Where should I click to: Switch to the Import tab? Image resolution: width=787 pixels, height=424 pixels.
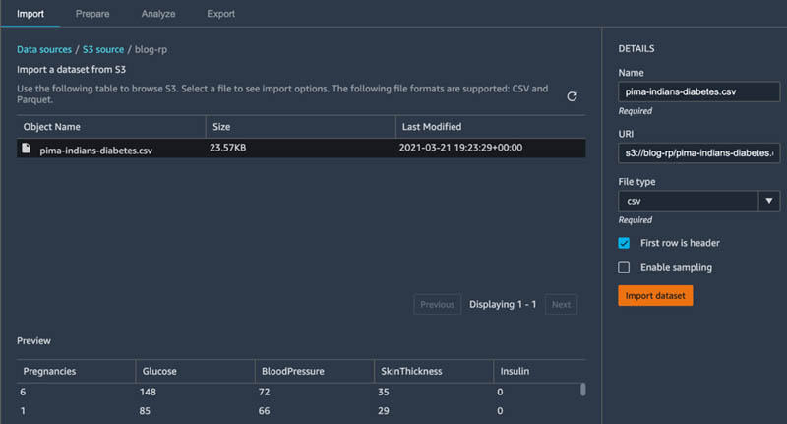[x=30, y=14]
